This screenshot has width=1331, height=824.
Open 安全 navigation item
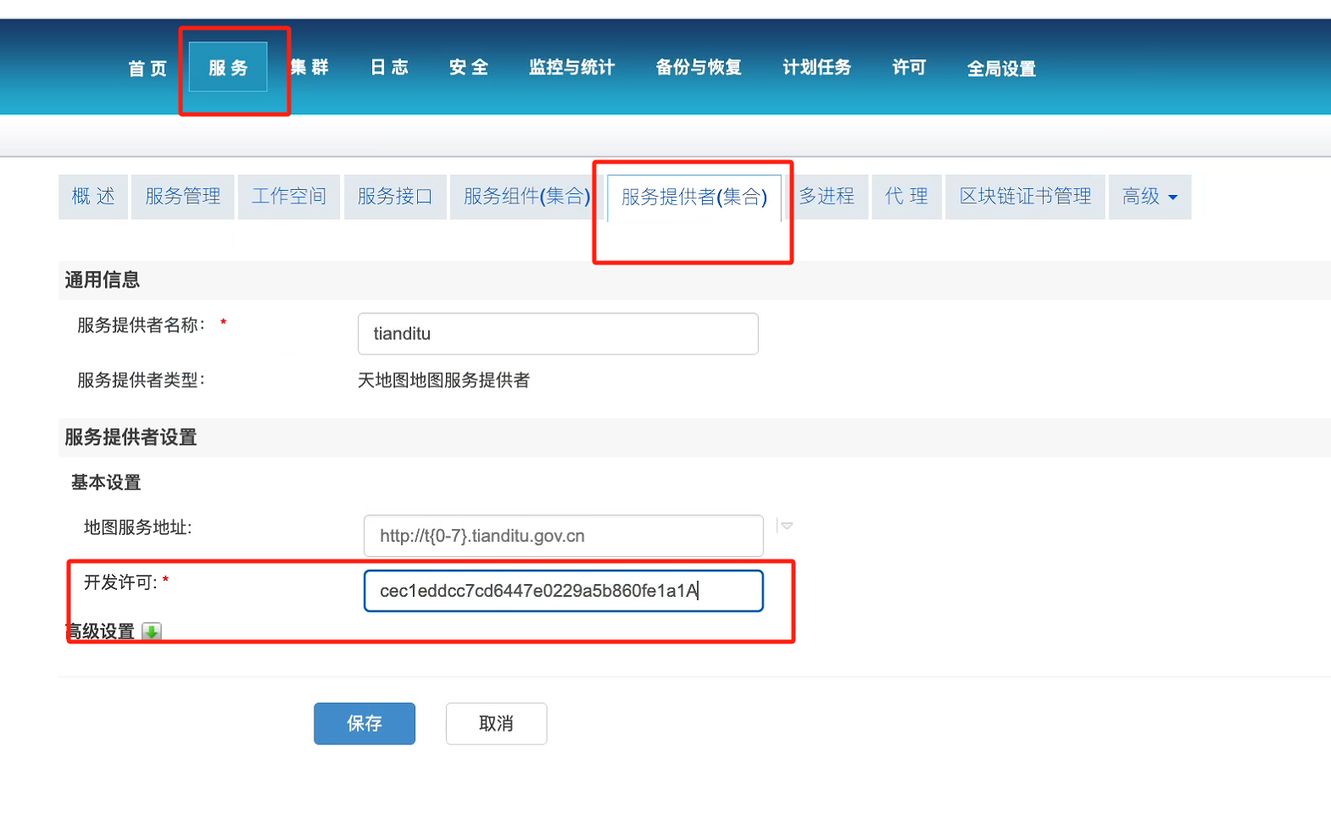click(x=469, y=67)
